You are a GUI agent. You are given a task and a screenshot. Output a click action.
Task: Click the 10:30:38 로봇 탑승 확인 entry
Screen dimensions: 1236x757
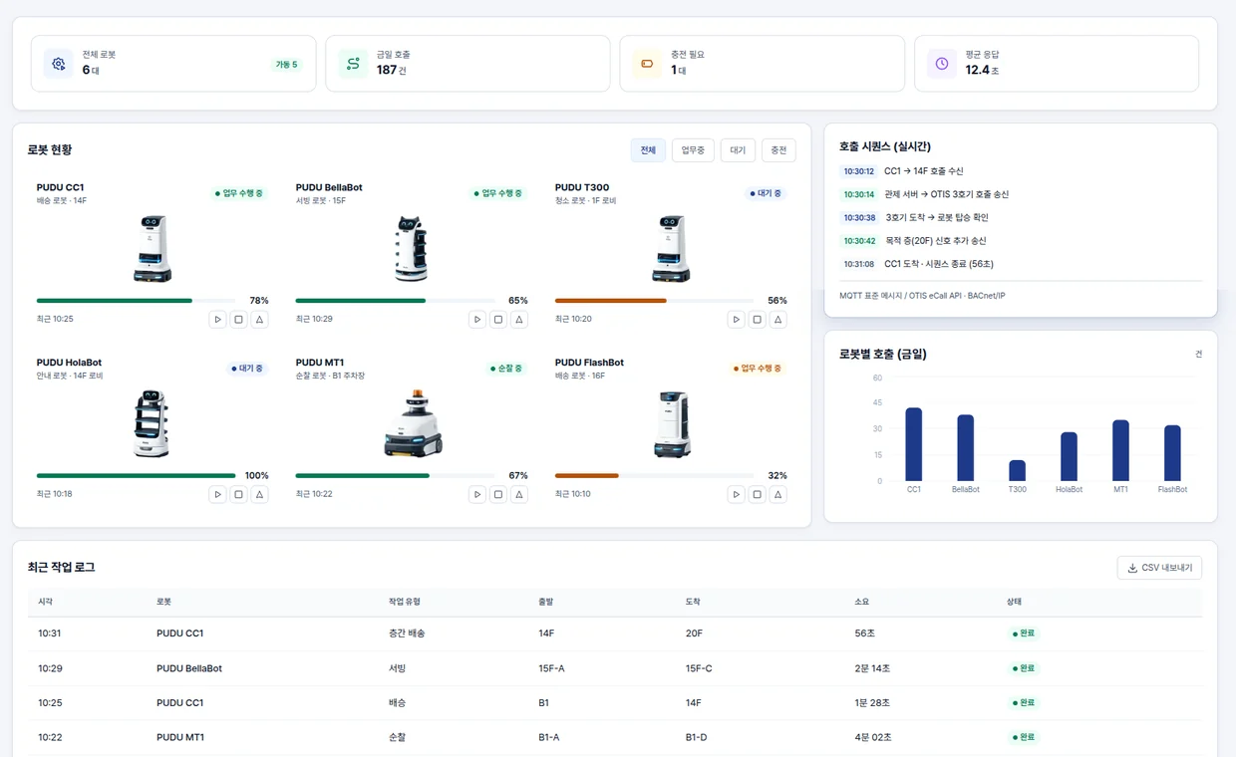[x=1022, y=217]
